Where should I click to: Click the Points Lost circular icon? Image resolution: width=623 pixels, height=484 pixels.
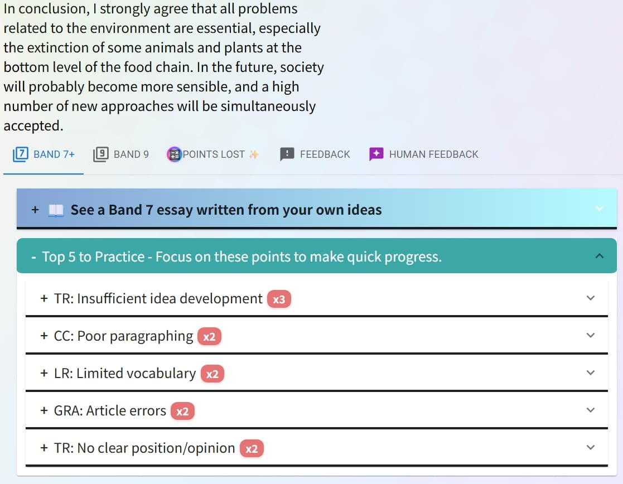(174, 154)
